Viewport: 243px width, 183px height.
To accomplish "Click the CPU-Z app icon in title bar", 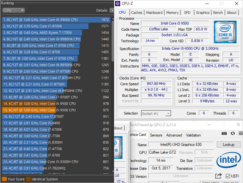I will click(x=118, y=4).
